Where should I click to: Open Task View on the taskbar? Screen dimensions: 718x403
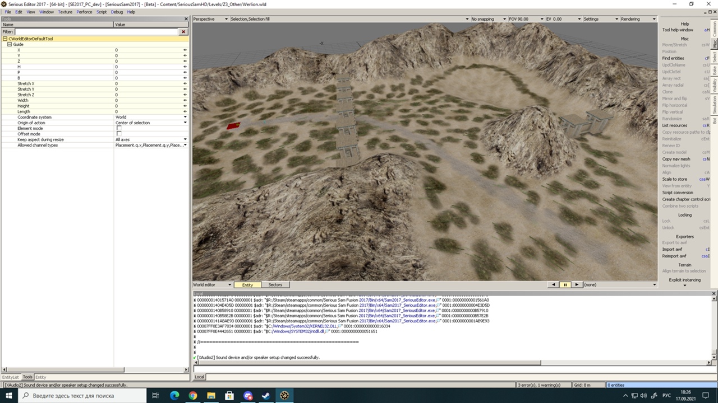coord(156,396)
